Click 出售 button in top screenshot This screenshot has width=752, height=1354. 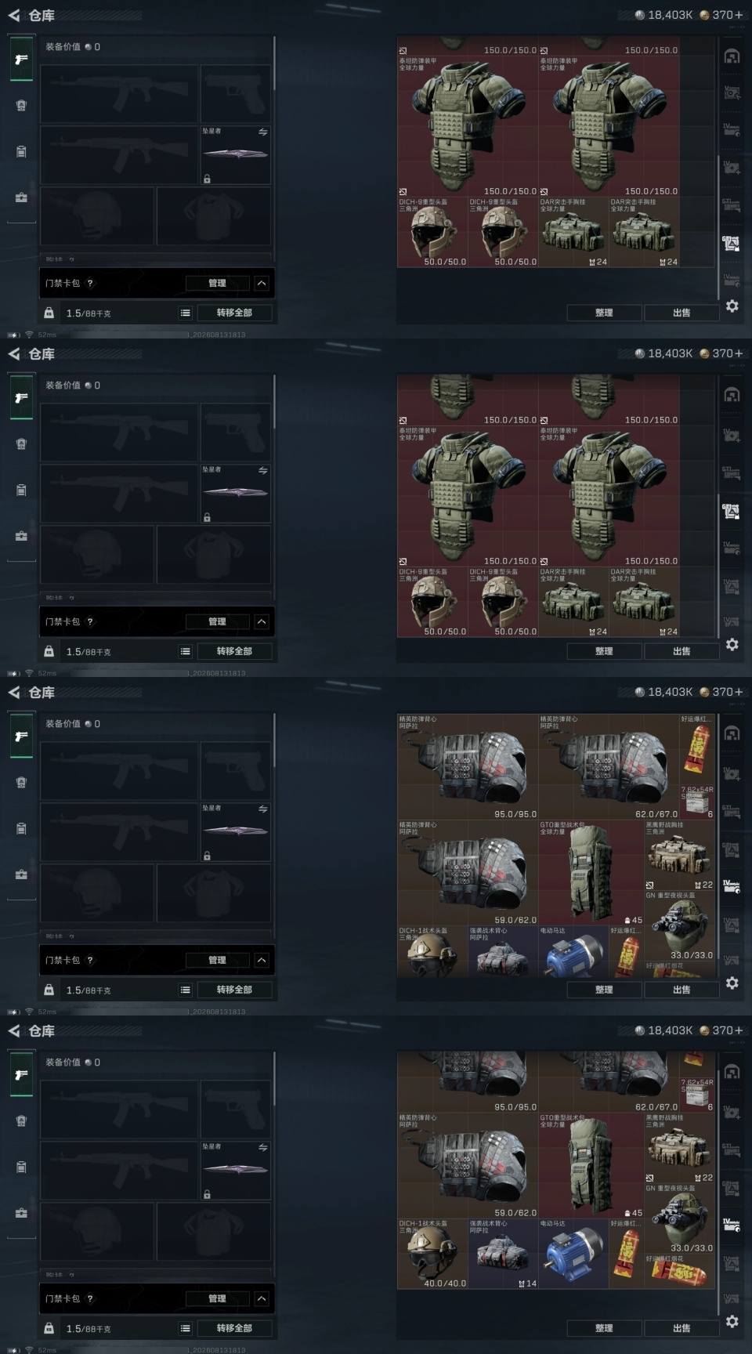[681, 313]
